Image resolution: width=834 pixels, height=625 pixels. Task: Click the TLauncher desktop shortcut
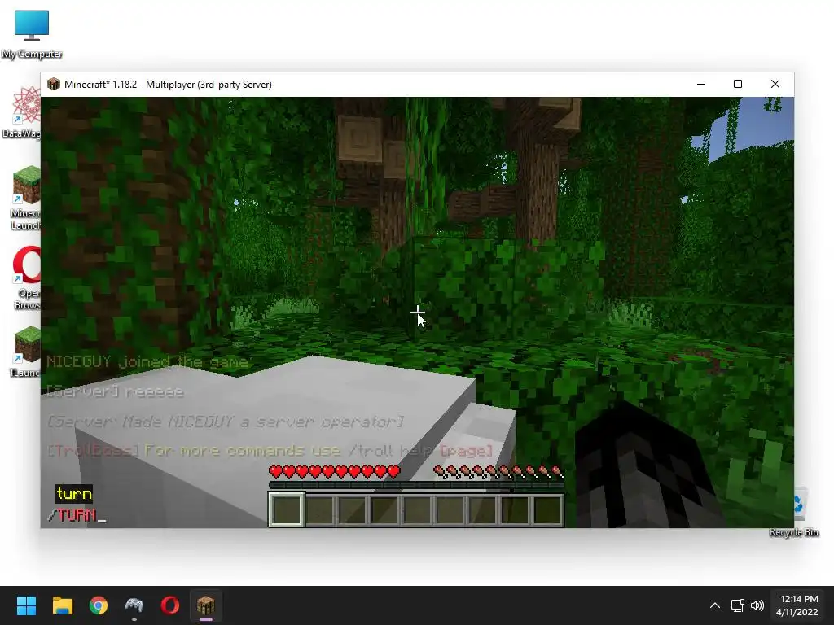(x=25, y=351)
